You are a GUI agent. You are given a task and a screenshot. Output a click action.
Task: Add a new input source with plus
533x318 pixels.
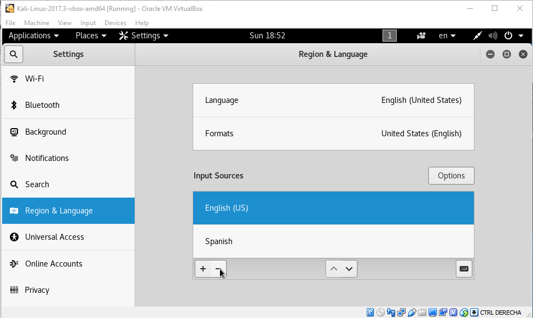pos(203,269)
